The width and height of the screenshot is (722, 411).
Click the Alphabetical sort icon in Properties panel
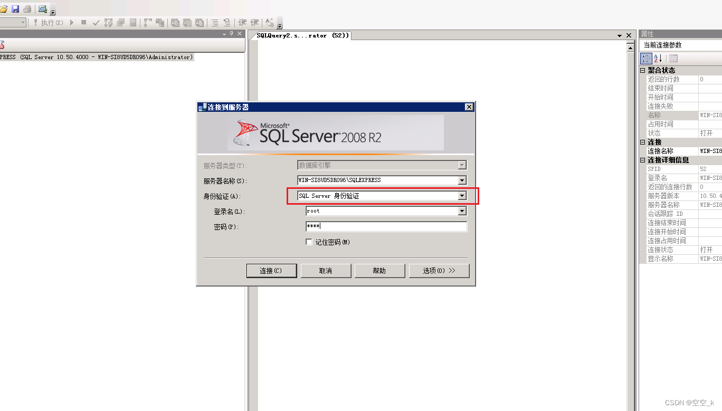point(657,58)
